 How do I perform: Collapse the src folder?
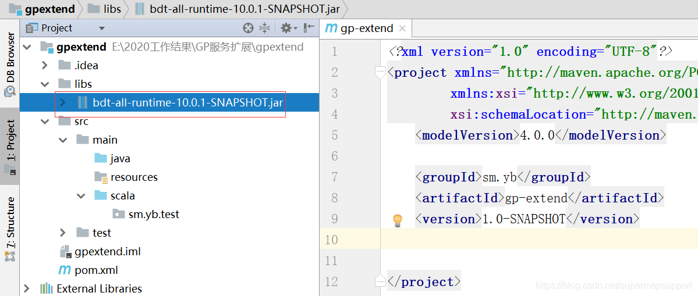[x=44, y=122]
